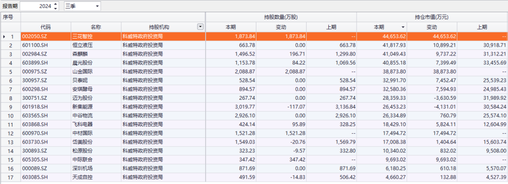Image resolution: width=508 pixels, height=184 pixels.
Task: Select stock code 603085.SH
Action: pos(46,177)
